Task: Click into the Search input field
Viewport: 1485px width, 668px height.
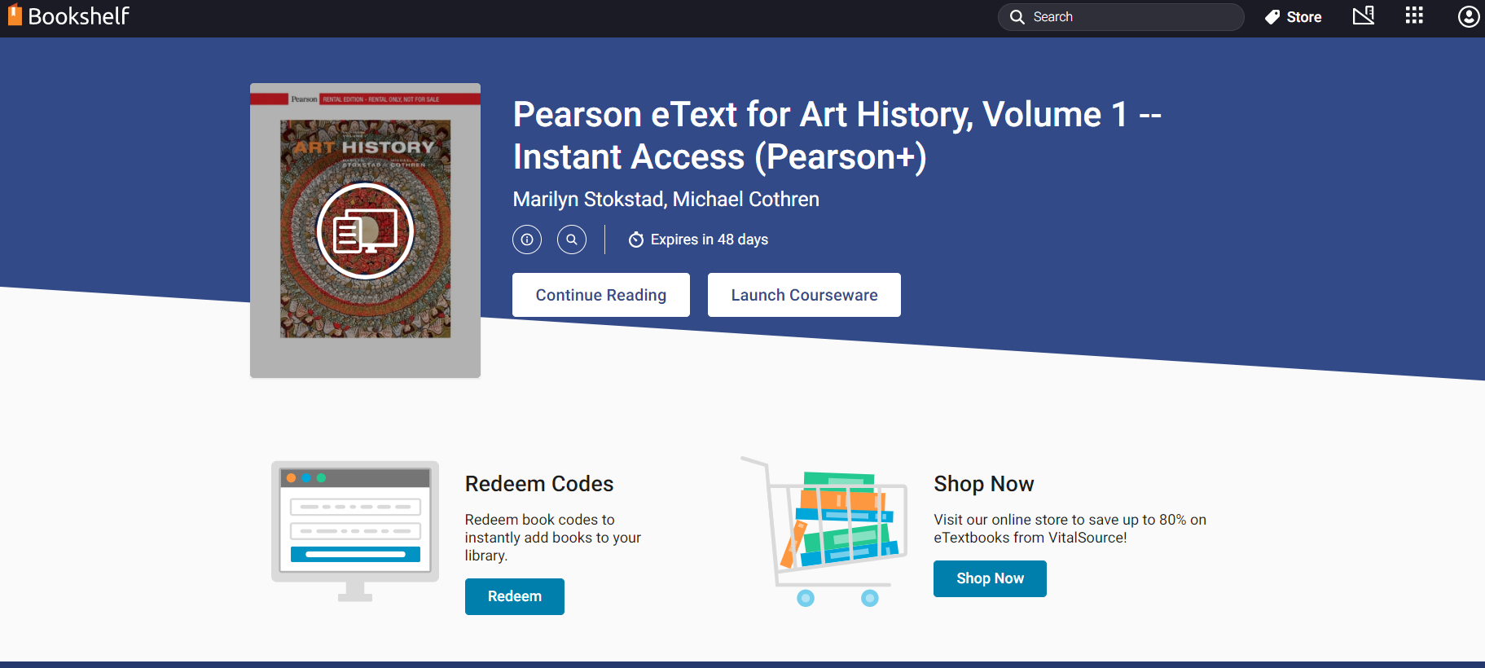Action: pos(1124,16)
